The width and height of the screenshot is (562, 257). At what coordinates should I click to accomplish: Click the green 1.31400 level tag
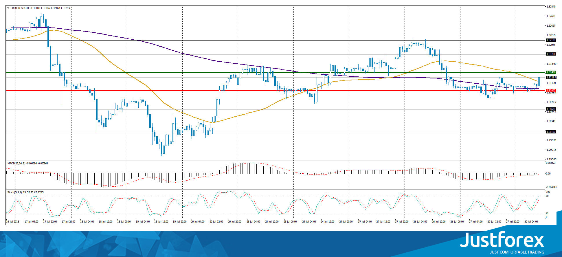550,72
